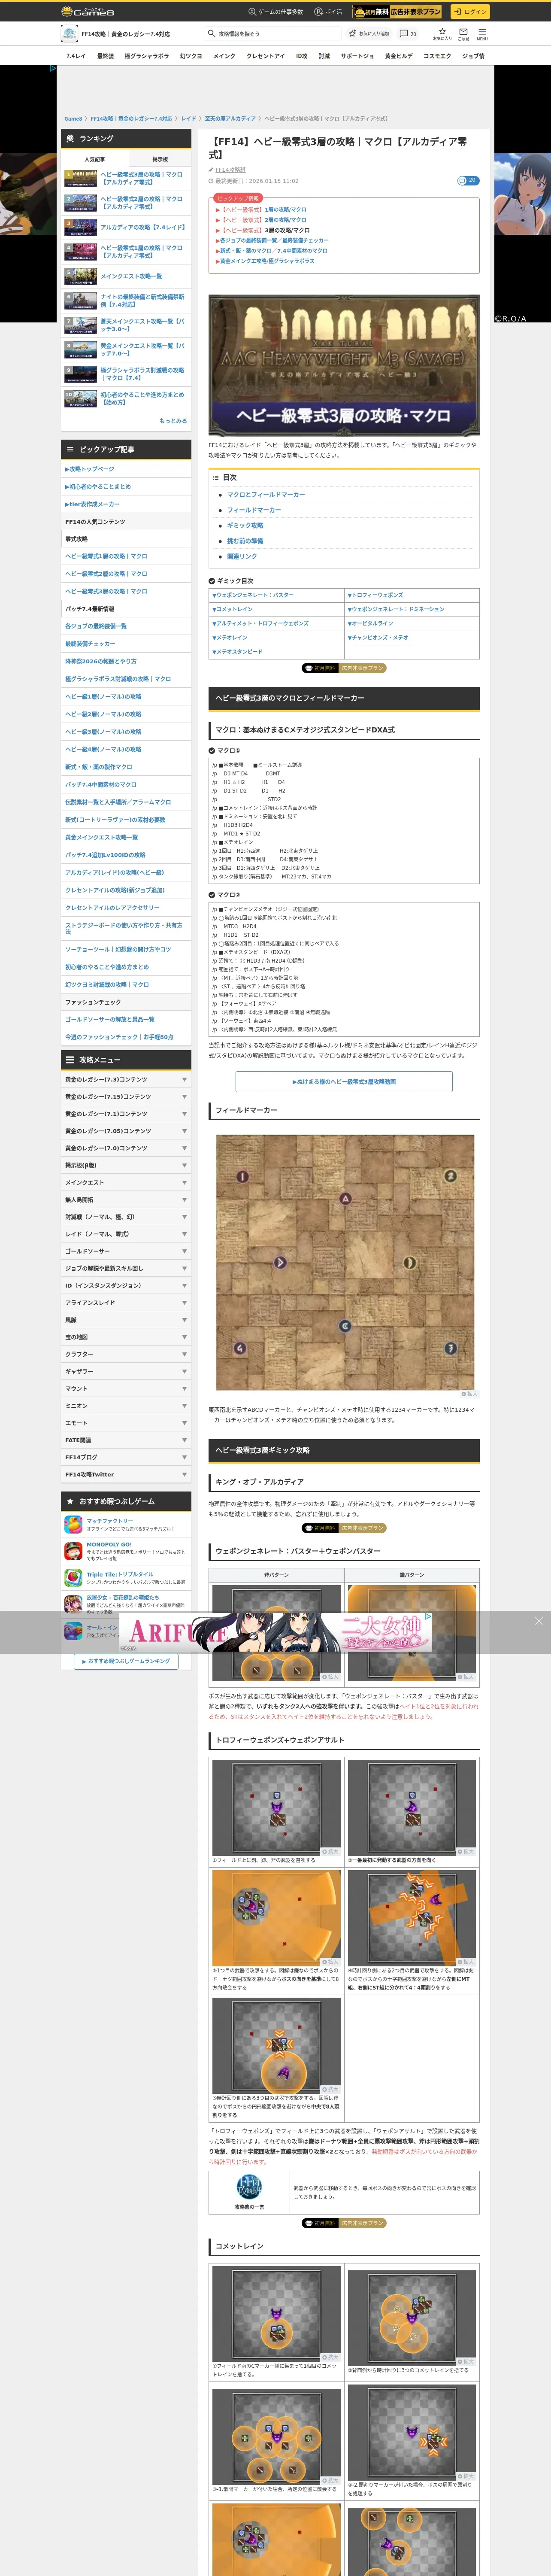
Task: Expand the FF14攻略Twitter menu section
Action: 126,1475
